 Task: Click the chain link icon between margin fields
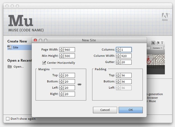[79, 84]
